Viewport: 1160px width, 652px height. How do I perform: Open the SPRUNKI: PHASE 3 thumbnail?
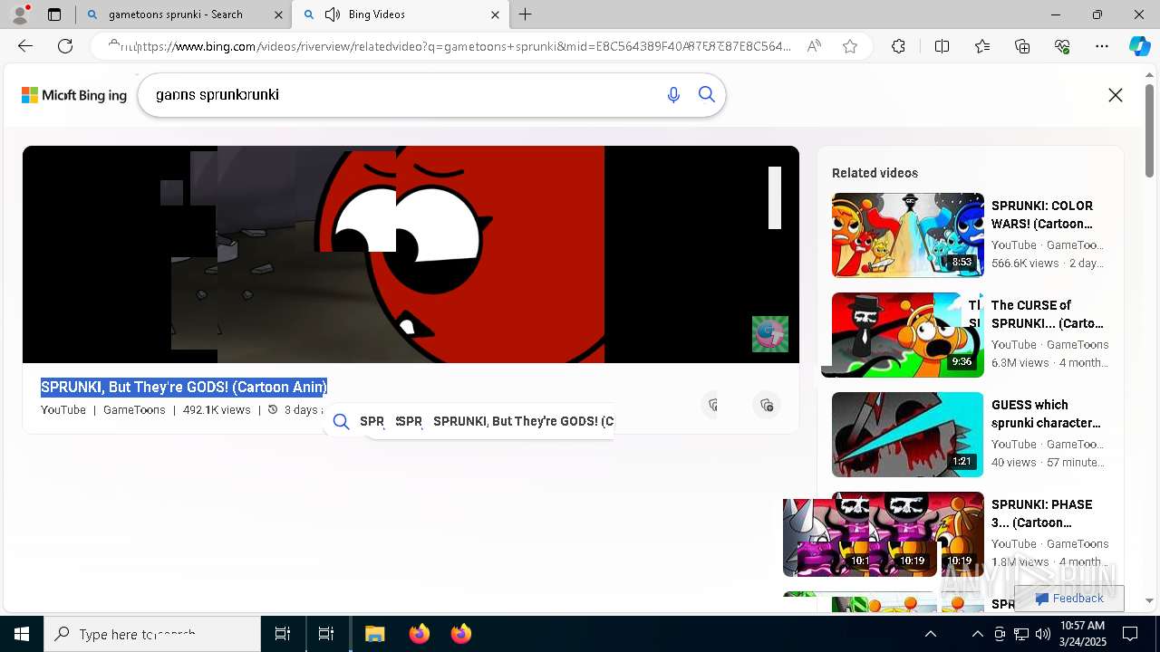(908, 534)
